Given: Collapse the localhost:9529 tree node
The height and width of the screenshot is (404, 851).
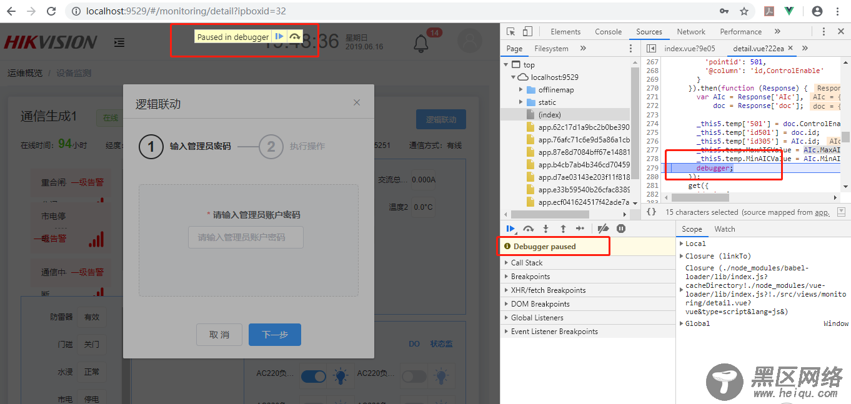Looking at the screenshot, I should point(514,77).
